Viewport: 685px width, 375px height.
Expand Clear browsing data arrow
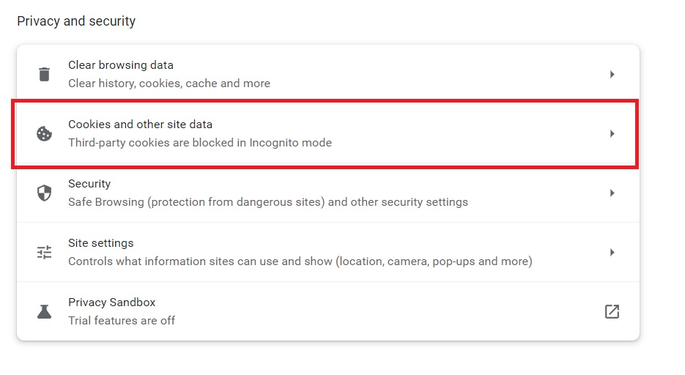tap(612, 74)
